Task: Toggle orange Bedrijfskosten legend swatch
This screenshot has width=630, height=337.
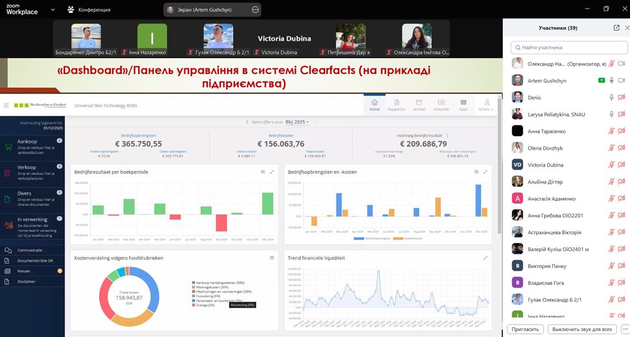Action: (398, 239)
